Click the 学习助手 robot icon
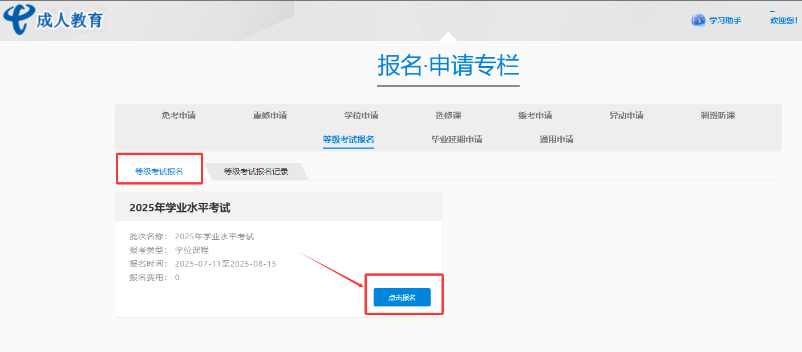 [698, 21]
